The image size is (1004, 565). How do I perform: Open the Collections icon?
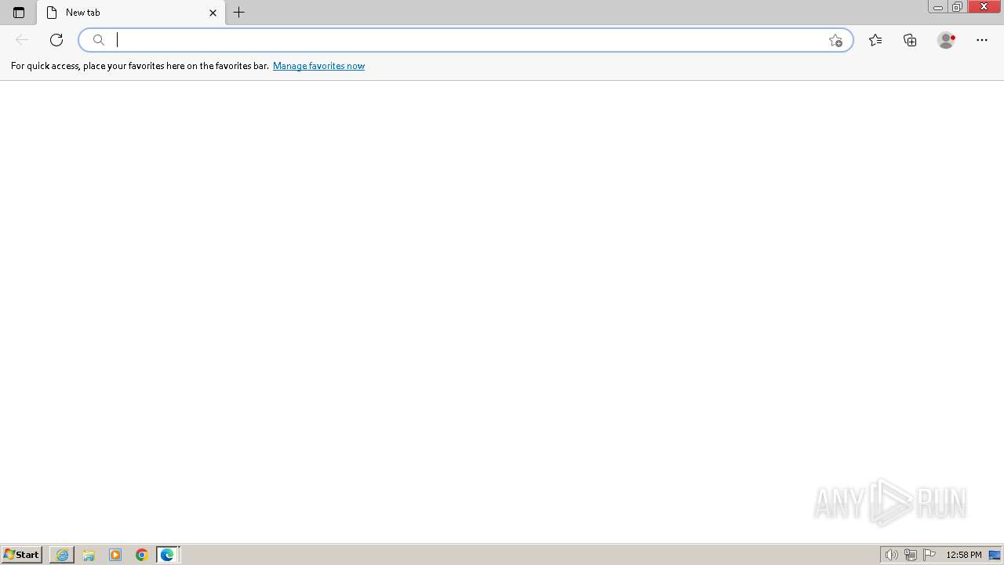point(910,40)
